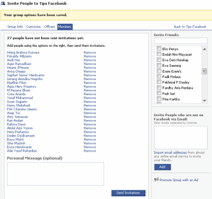Open Cosa Aranda profile link
The height and width of the screenshot is (199, 212).
click(x=16, y=94)
